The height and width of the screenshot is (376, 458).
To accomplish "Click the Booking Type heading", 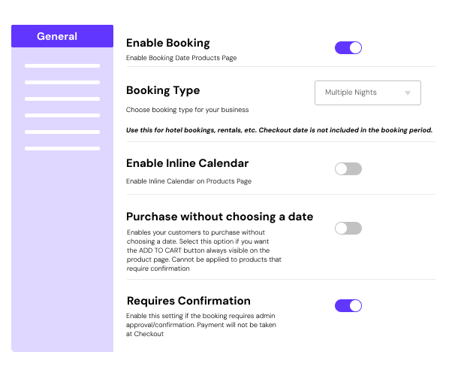I will pyautogui.click(x=163, y=90).
